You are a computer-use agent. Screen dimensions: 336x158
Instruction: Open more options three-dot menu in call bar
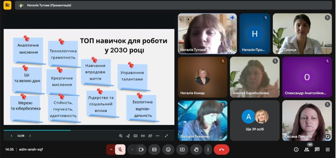tap(208, 149)
